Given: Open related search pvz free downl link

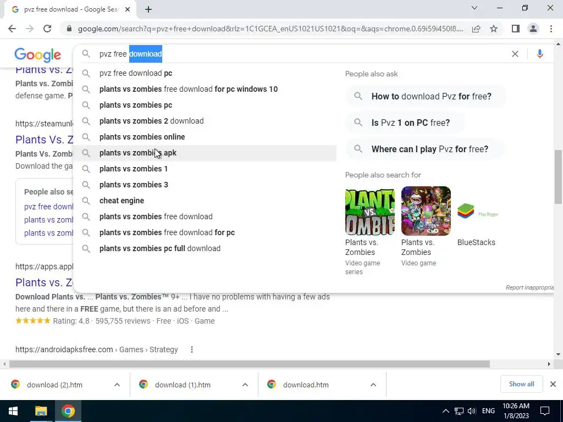Looking at the screenshot, I should [49, 207].
